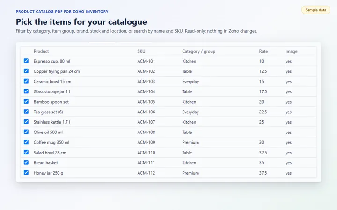
Task: Click the 'yes' image value in Olive oil row
Action: [288, 133]
